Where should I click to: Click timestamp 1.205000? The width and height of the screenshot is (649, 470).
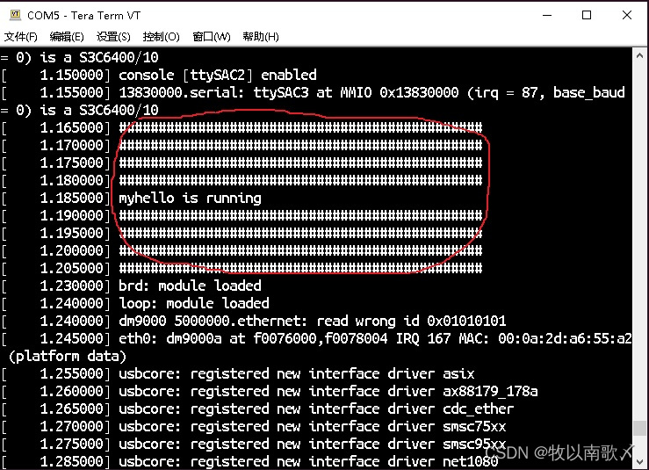(72, 268)
